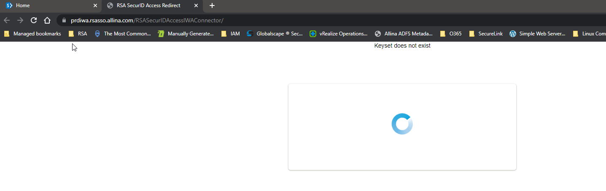Select the RSA SecurID Access Redirect tab
The image size is (606, 191).
click(148, 5)
